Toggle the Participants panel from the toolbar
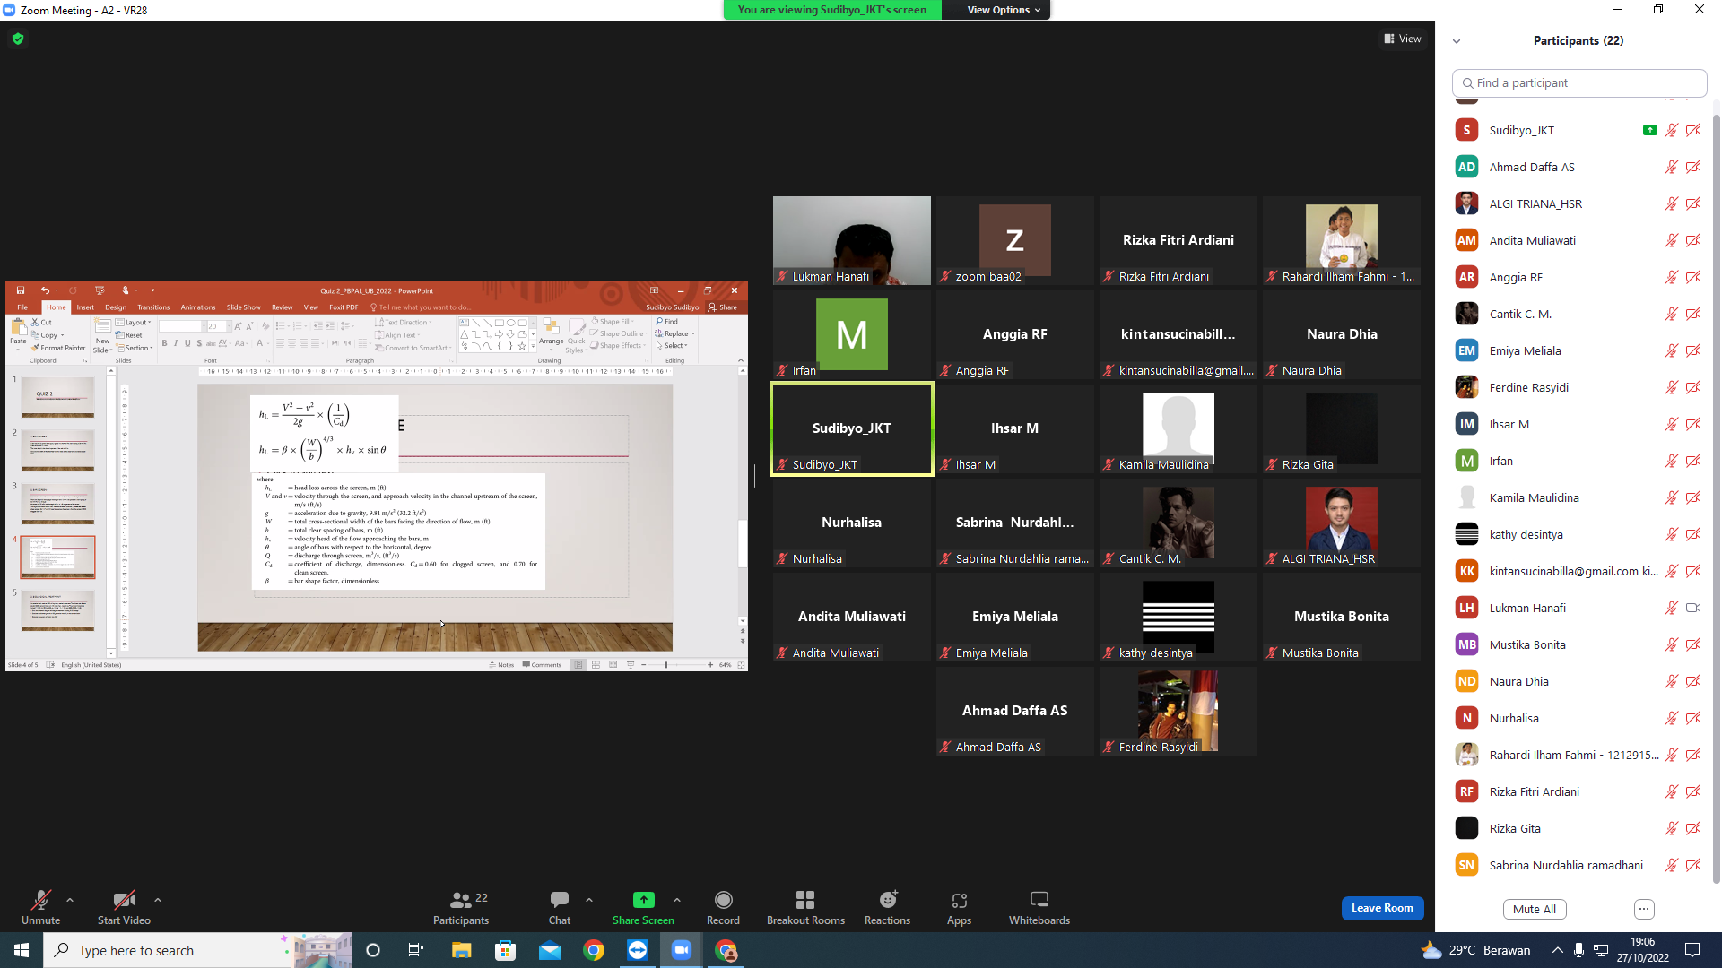Screen dimensions: 1722x968 (461, 907)
